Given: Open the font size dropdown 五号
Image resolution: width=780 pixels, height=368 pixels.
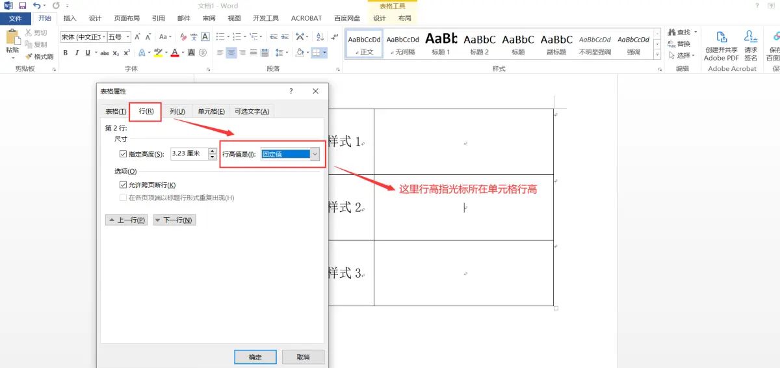Looking at the screenshot, I should pos(128,36).
